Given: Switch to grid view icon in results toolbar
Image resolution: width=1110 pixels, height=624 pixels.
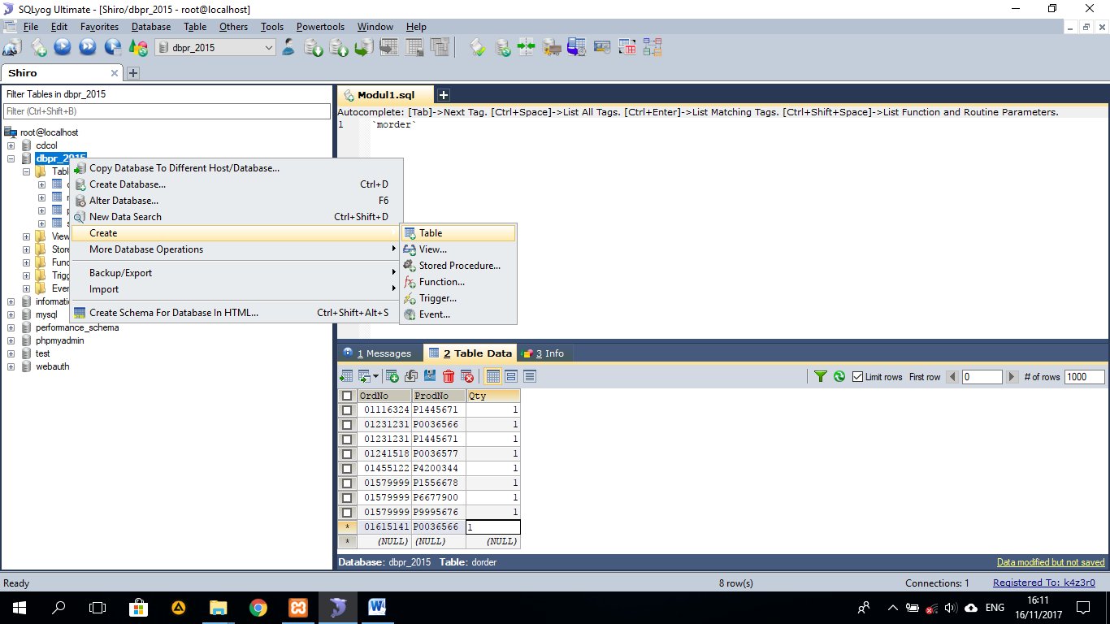Looking at the screenshot, I should pos(492,376).
